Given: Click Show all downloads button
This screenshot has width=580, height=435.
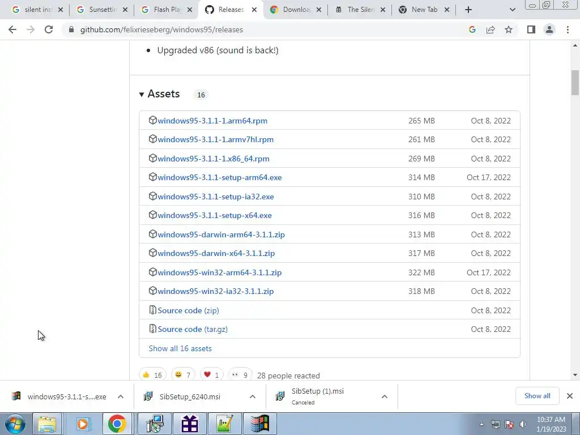Looking at the screenshot, I should [537, 396].
